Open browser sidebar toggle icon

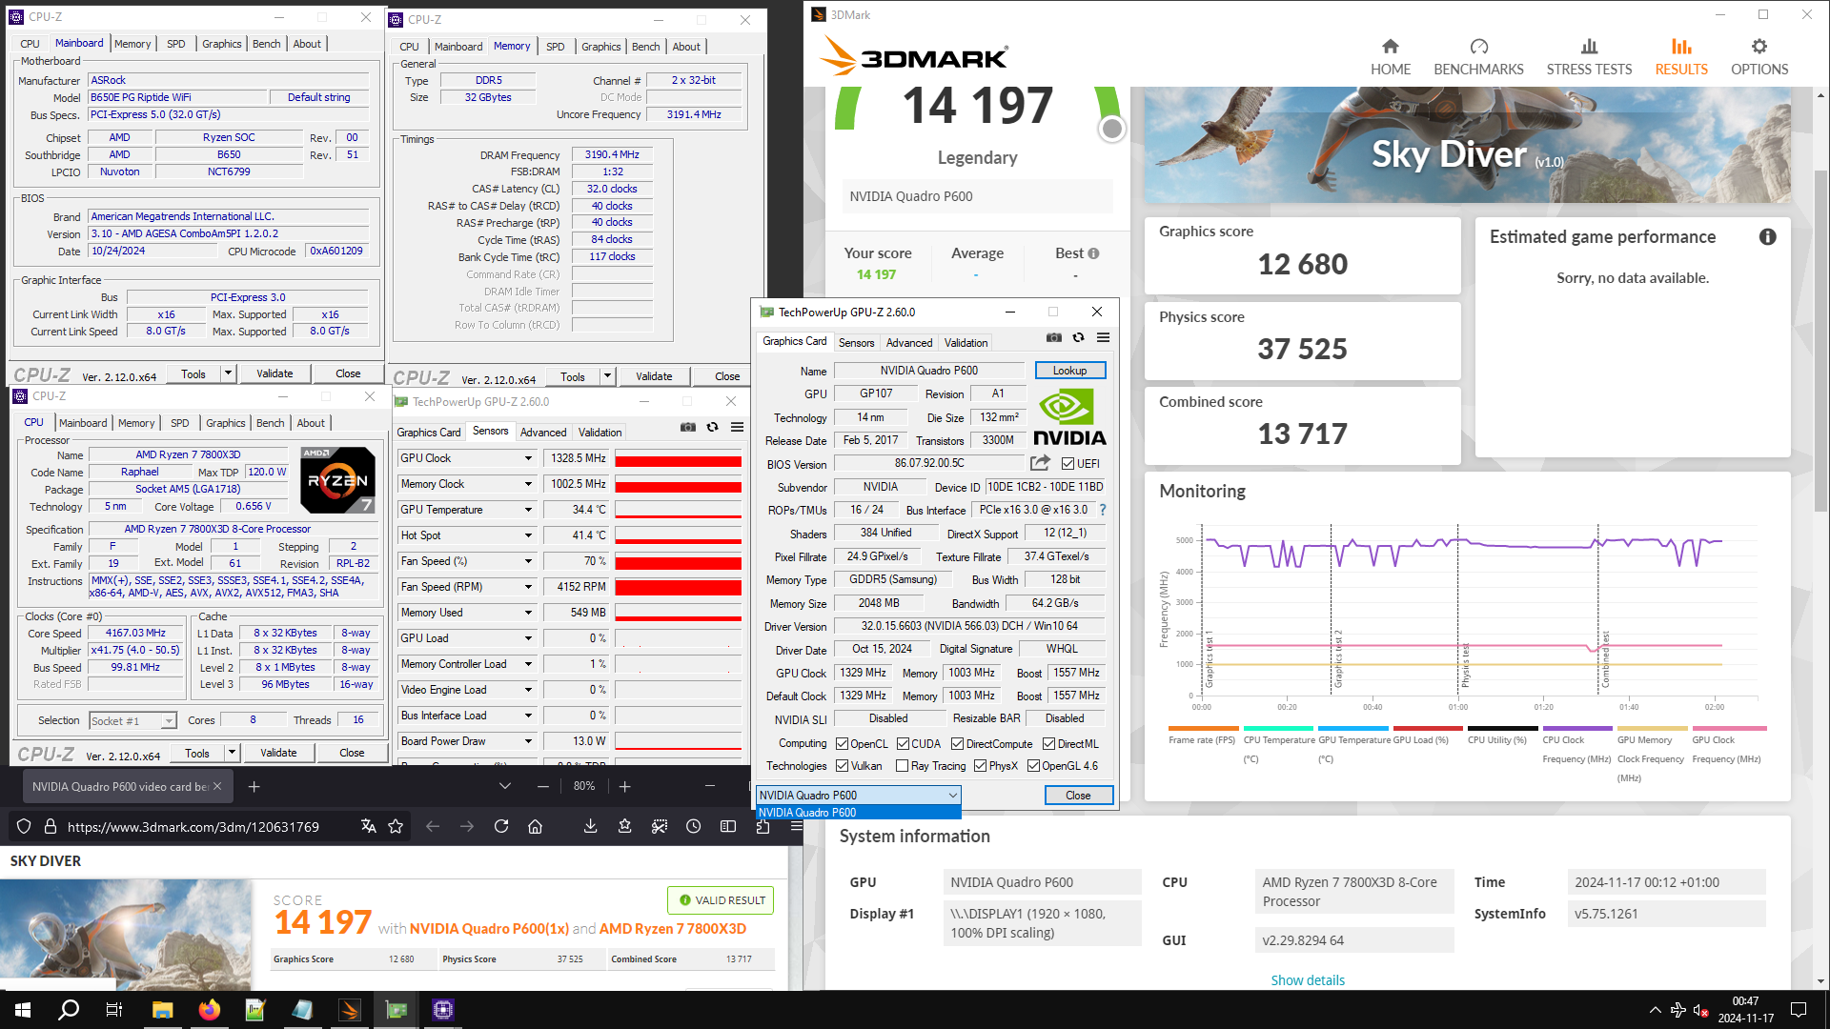(x=728, y=826)
